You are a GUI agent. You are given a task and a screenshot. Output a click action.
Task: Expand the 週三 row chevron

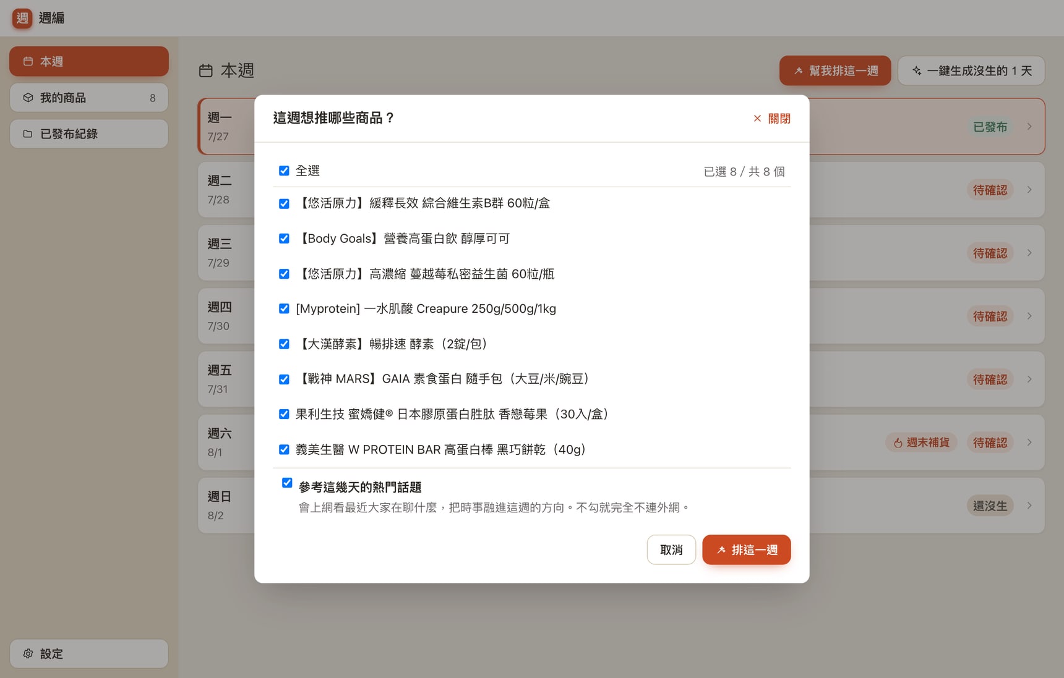1029,253
